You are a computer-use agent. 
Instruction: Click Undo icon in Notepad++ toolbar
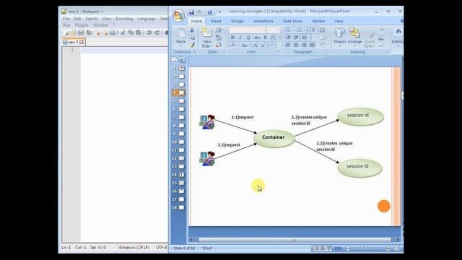pyautogui.click(x=149, y=32)
